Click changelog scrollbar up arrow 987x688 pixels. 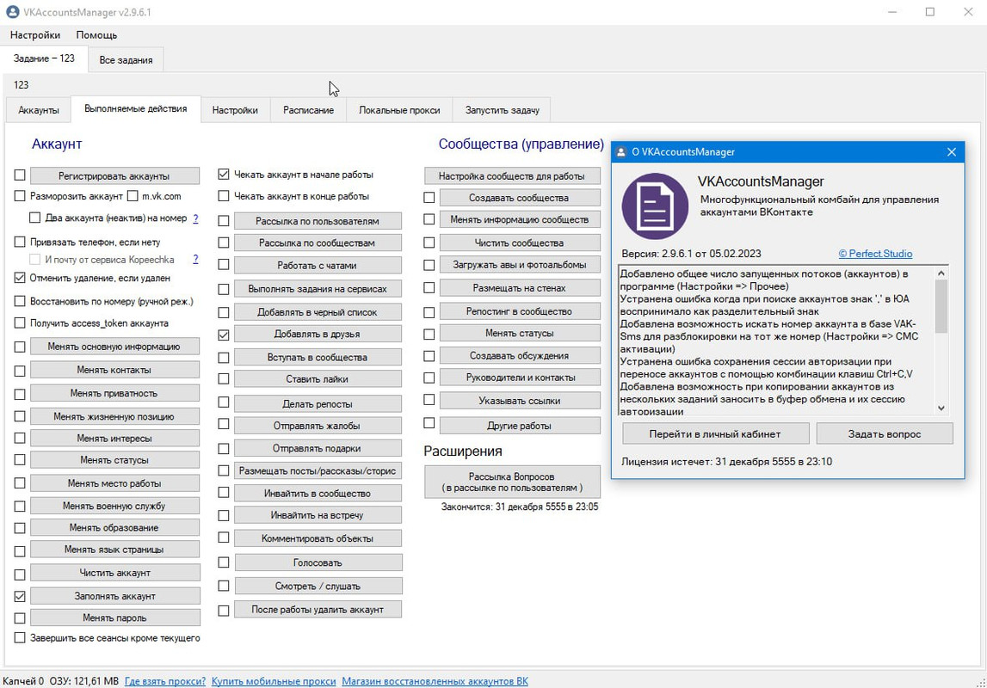pos(941,273)
